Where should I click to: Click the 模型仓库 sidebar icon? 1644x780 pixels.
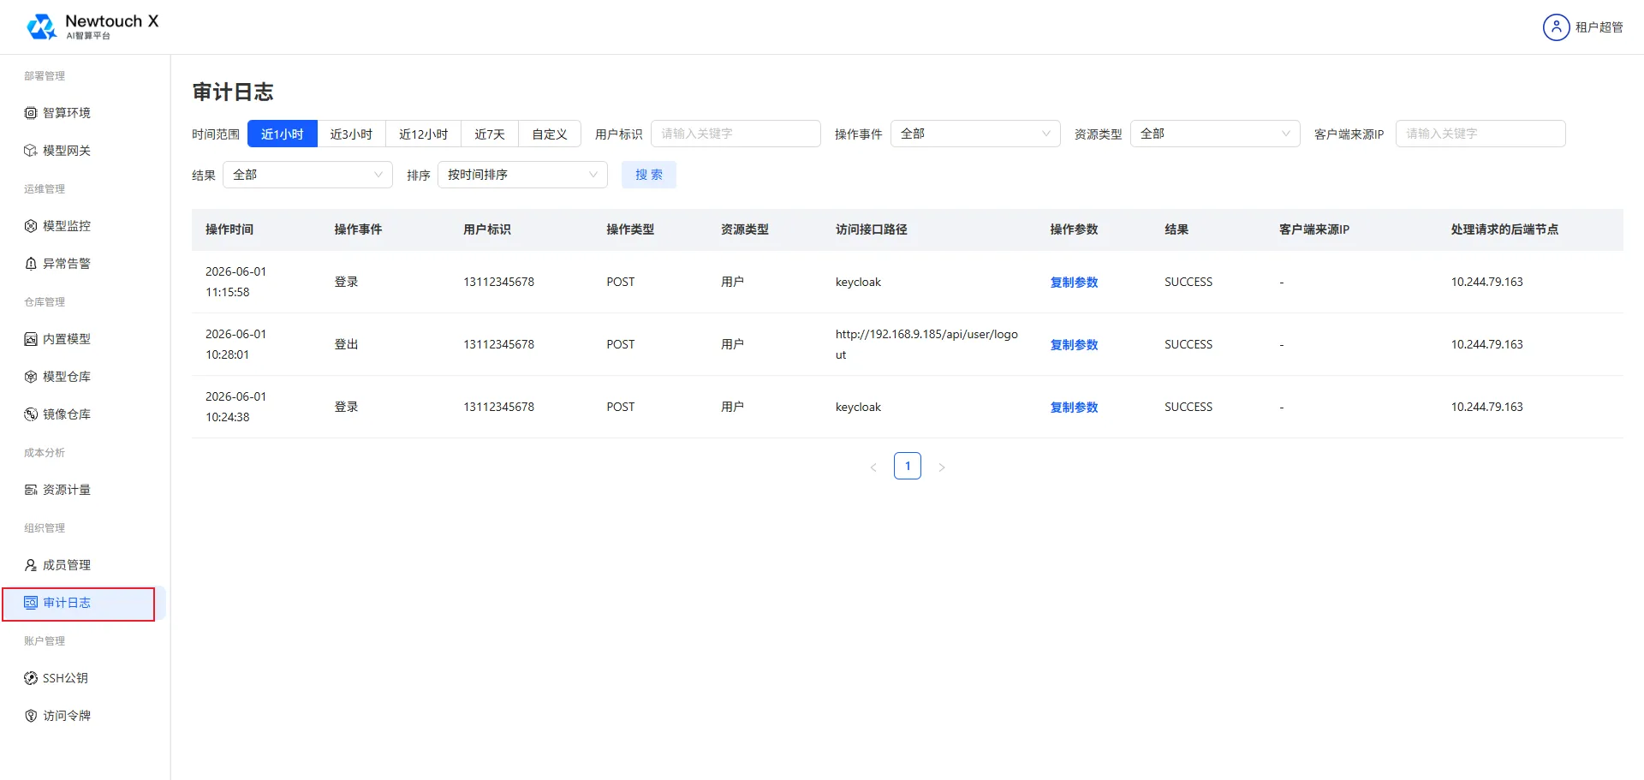(31, 377)
